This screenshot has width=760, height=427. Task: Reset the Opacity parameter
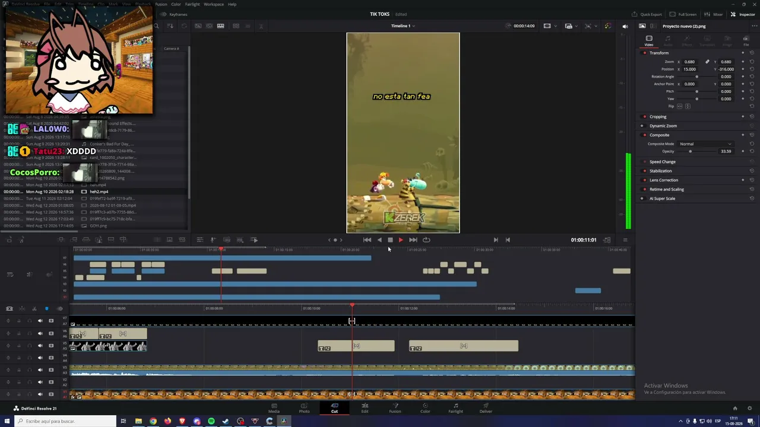752,151
